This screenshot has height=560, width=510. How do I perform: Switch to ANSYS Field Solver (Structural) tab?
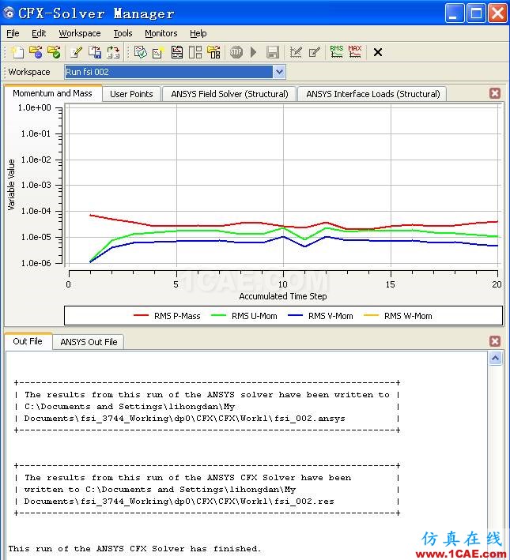tap(229, 94)
